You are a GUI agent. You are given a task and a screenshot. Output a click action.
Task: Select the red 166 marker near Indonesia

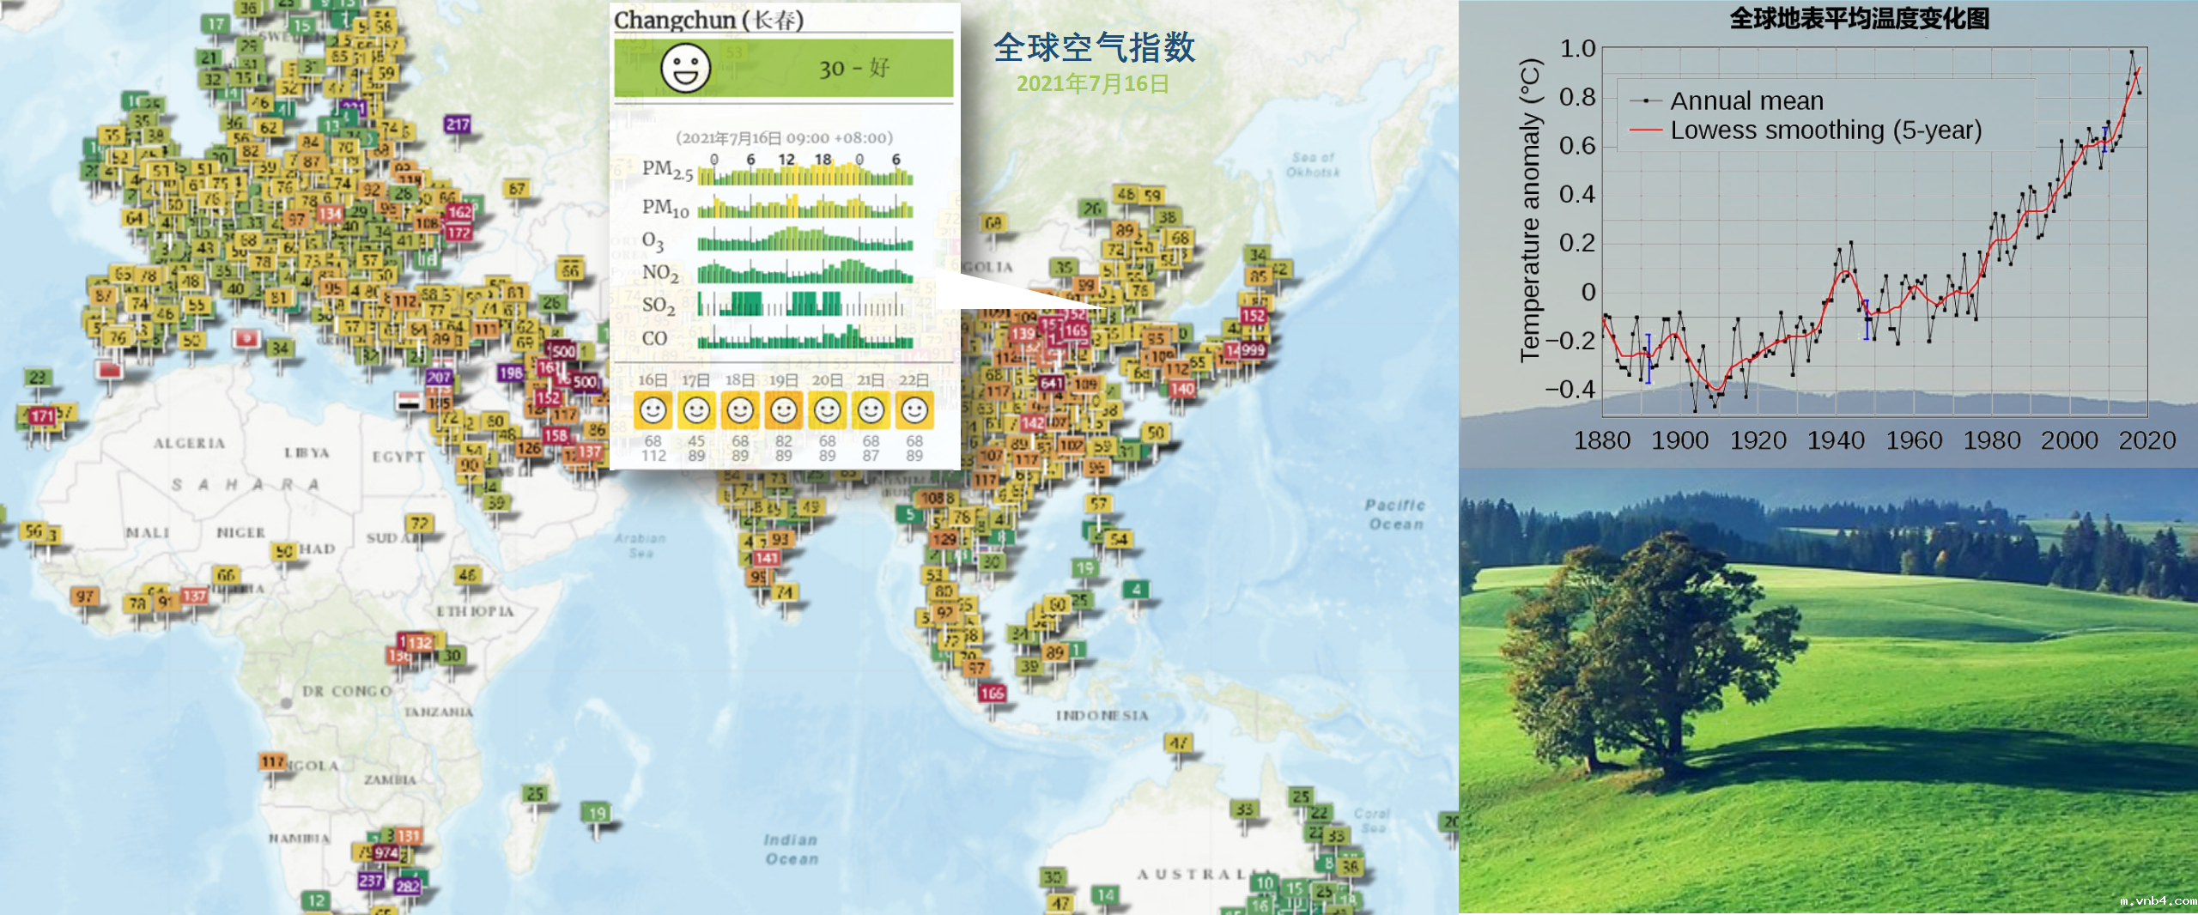(992, 693)
